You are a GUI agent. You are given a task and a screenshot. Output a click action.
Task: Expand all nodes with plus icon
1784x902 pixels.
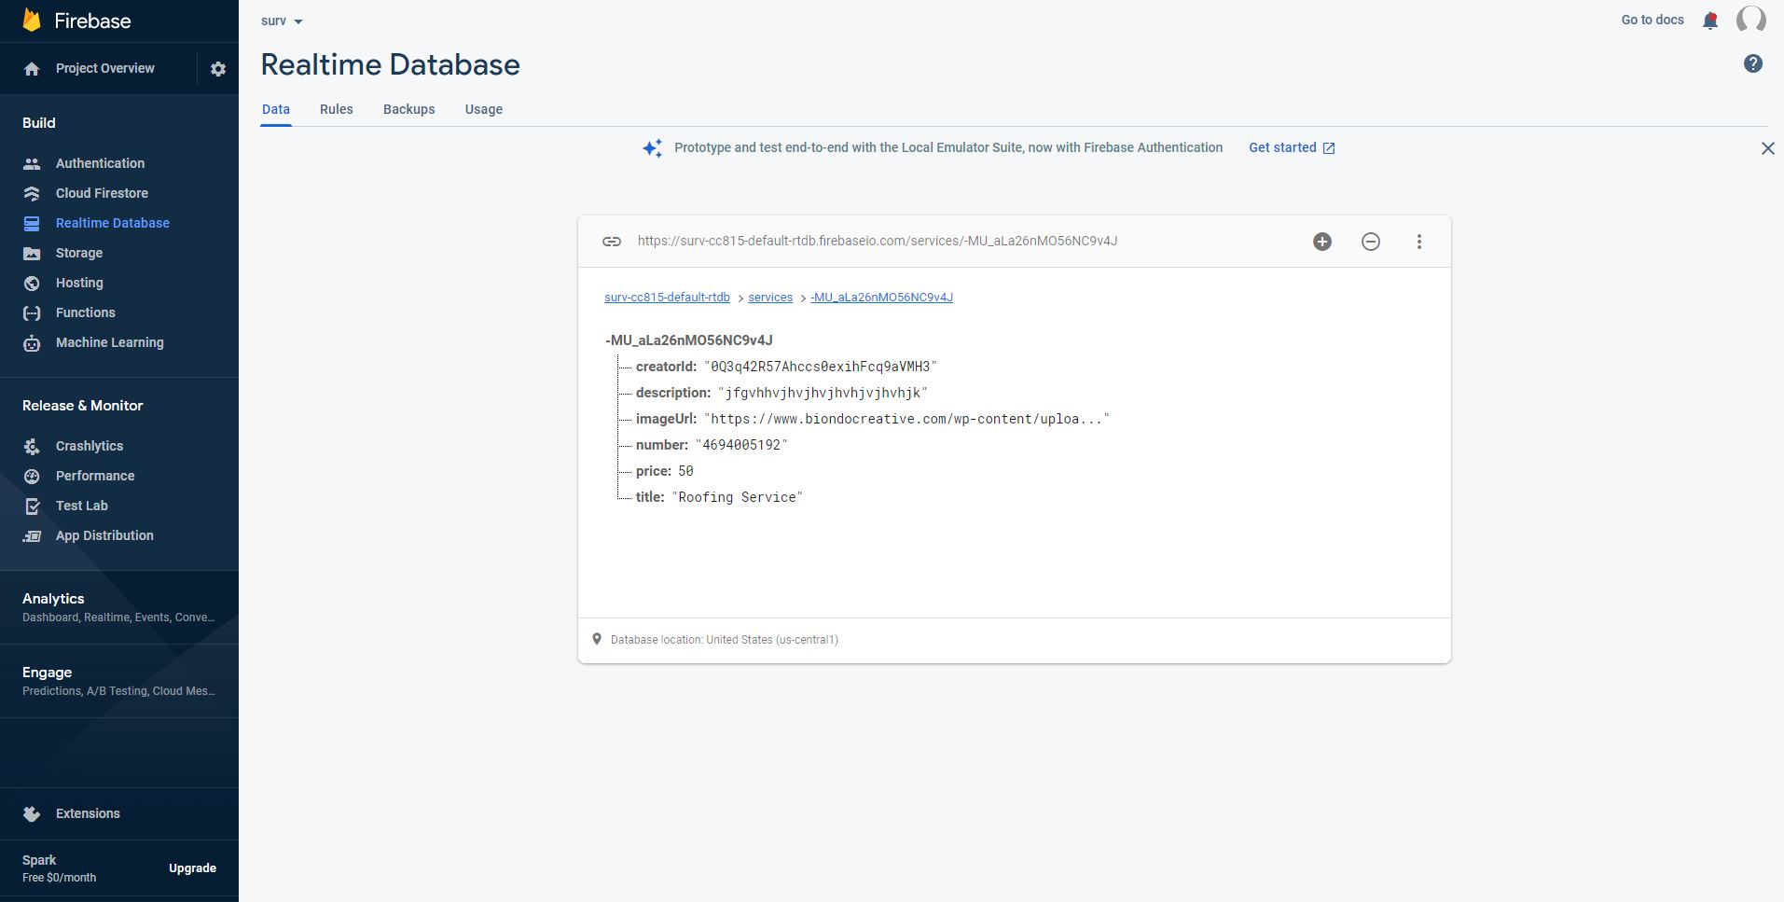click(1322, 242)
